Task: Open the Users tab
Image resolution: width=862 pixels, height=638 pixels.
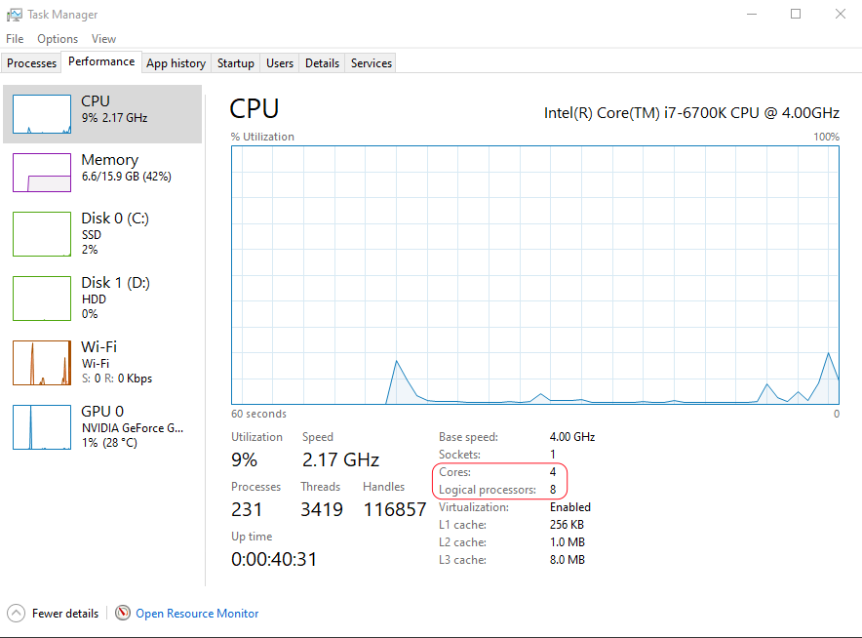Action: [x=280, y=63]
